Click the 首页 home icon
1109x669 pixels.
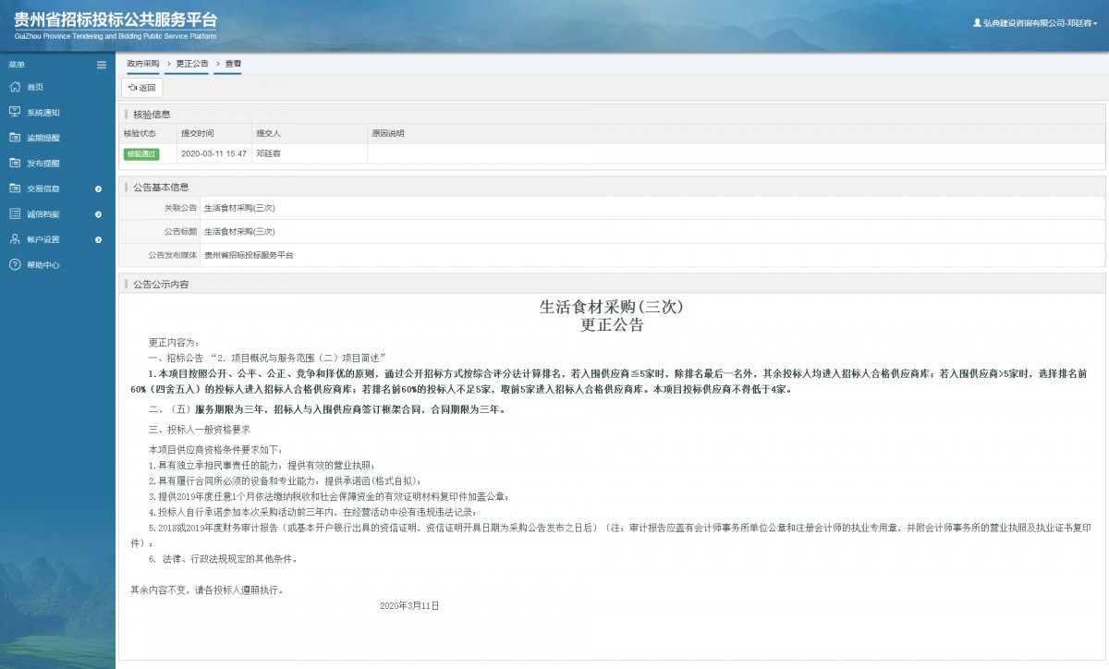pos(14,87)
